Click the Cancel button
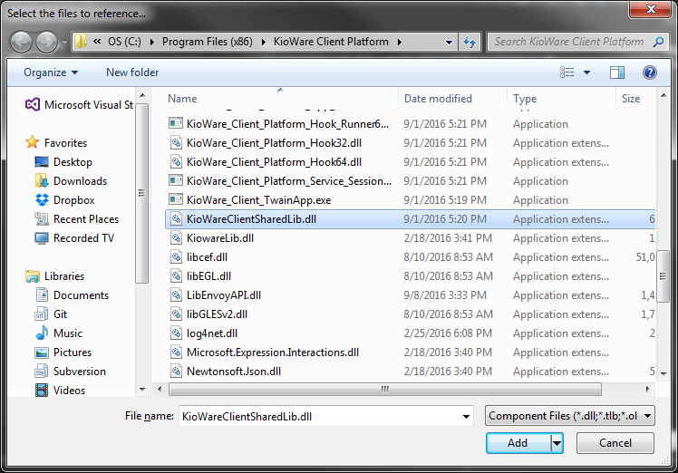 click(615, 443)
